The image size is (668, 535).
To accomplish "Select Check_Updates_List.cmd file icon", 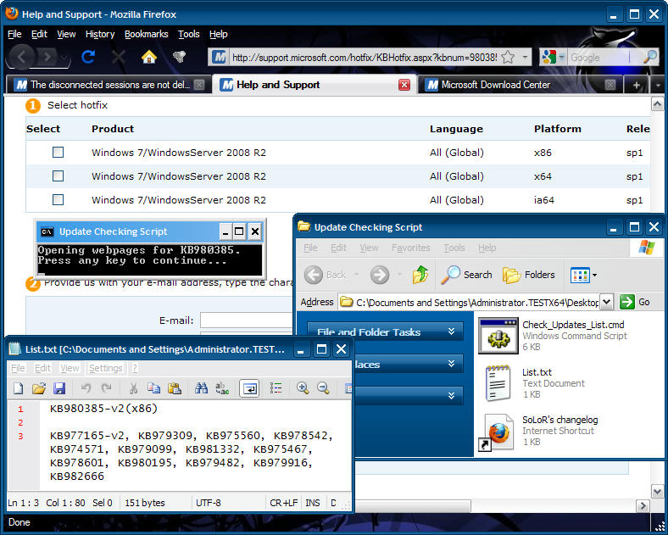I will click(x=498, y=336).
